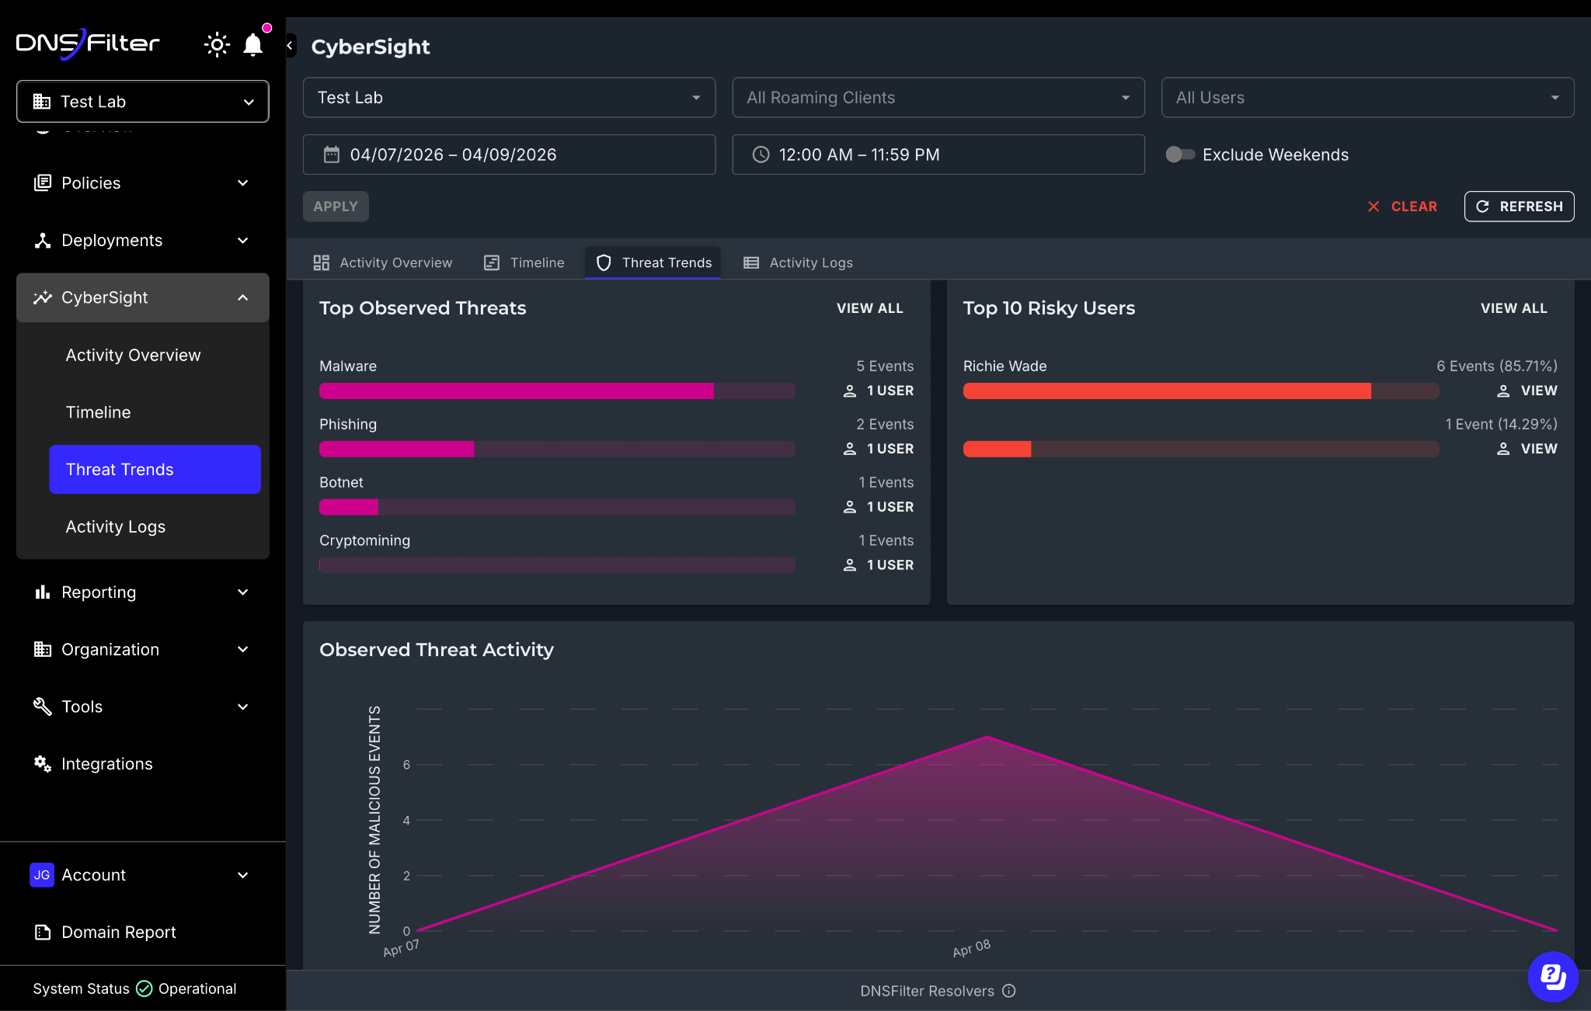Click the Malware threat progress bar
This screenshot has width=1591, height=1011.
[557, 391]
